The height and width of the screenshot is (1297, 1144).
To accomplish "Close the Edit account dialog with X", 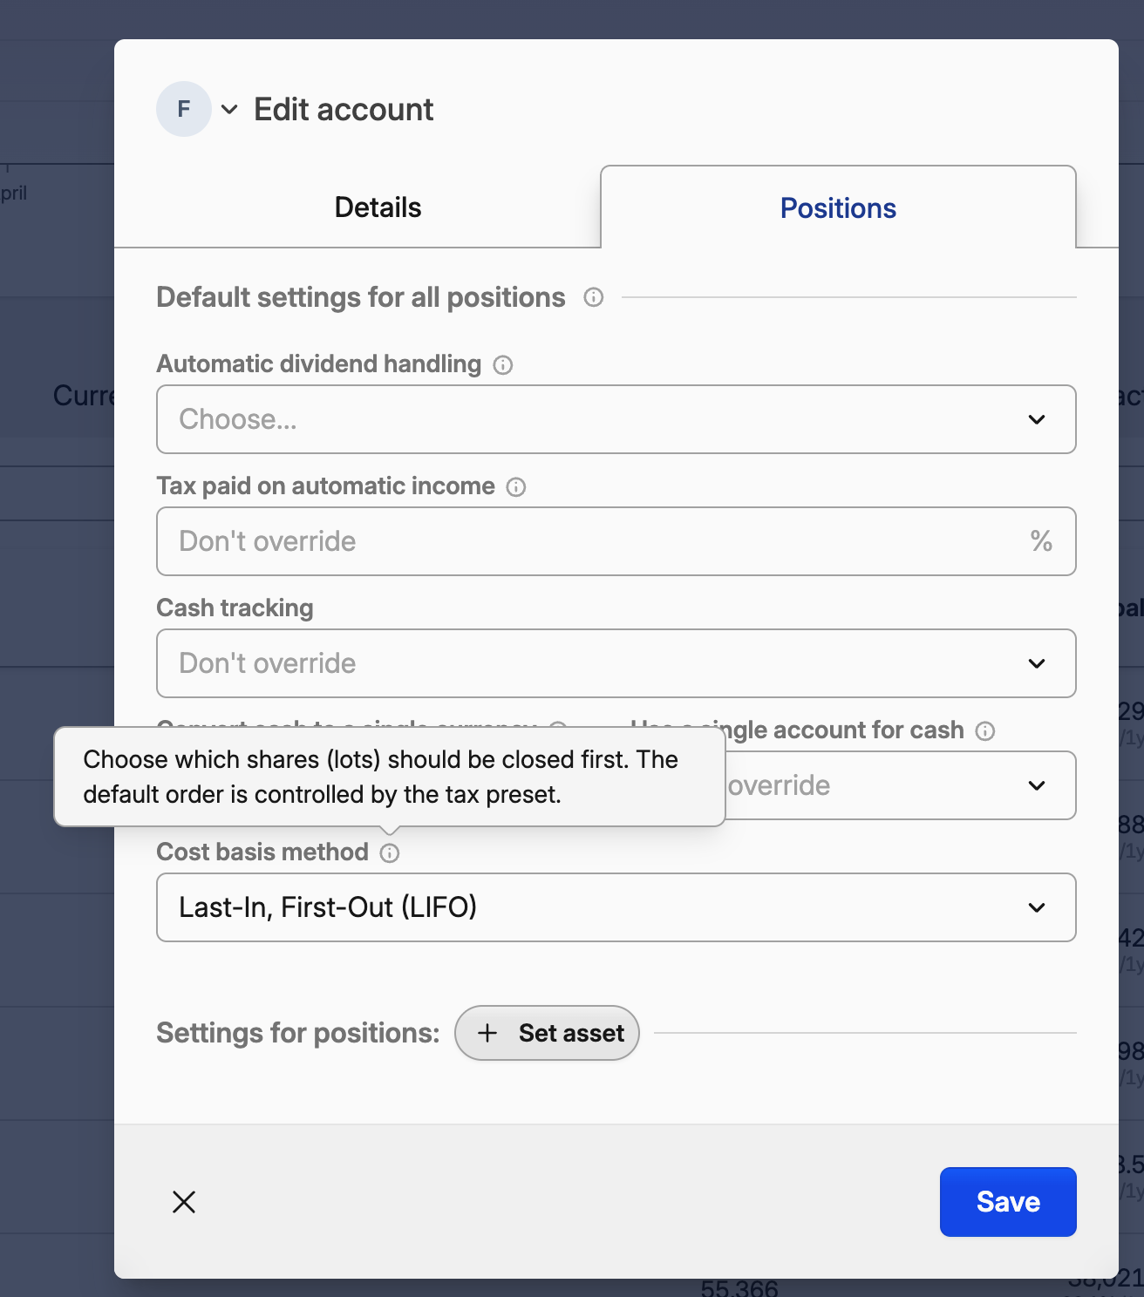I will pyautogui.click(x=184, y=1202).
